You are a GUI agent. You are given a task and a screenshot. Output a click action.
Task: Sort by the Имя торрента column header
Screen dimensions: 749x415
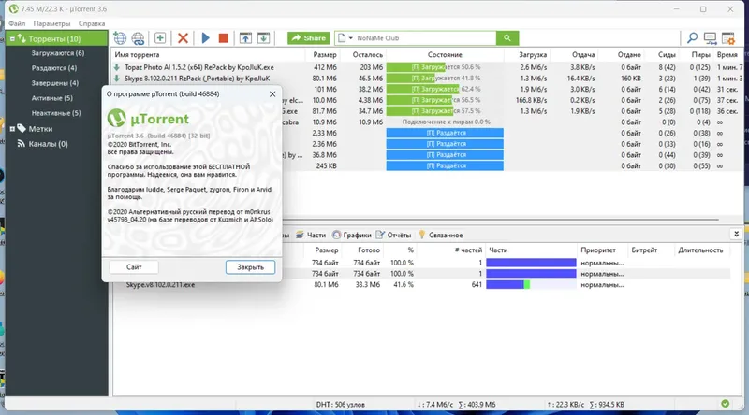coord(137,55)
